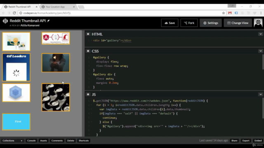The image size is (264, 148).
Task: Go back with the browser back arrow
Action: point(3,13)
